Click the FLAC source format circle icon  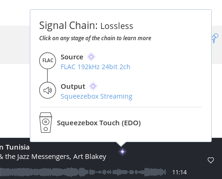tap(48, 61)
